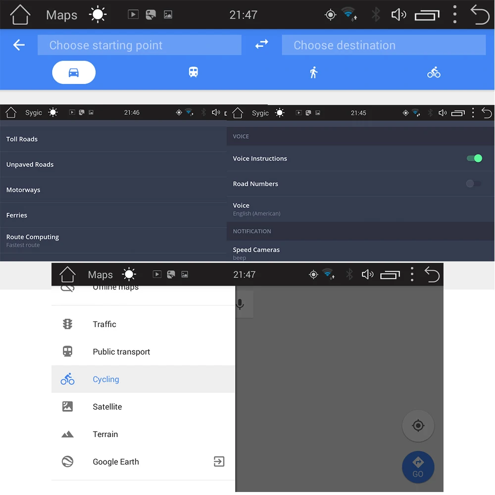The height and width of the screenshot is (495, 495).
Task: Switch to Terrain view in drawer
Action: 144,434
